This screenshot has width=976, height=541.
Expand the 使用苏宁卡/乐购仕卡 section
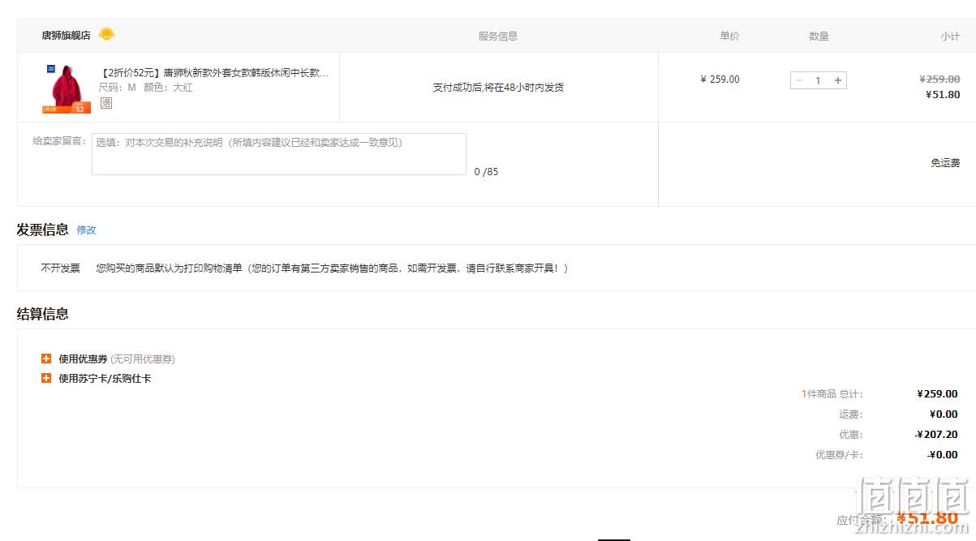pos(46,378)
